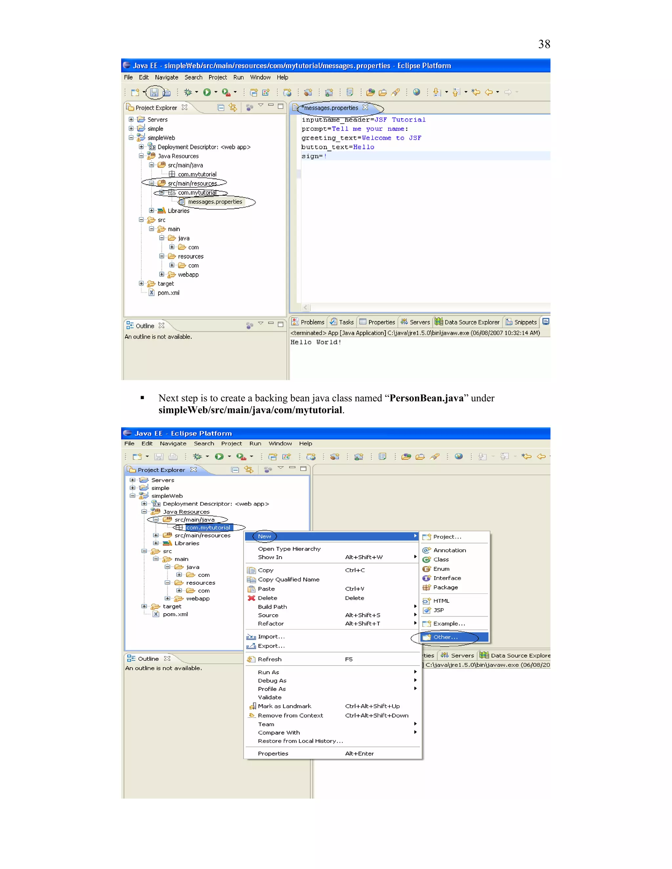
Task: Click the Save icon in the top Eclipse toolbar
Action: [154, 92]
